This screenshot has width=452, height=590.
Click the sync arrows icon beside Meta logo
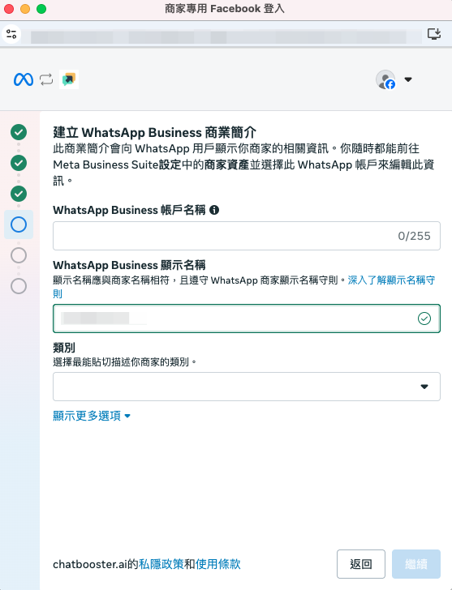[x=46, y=79]
